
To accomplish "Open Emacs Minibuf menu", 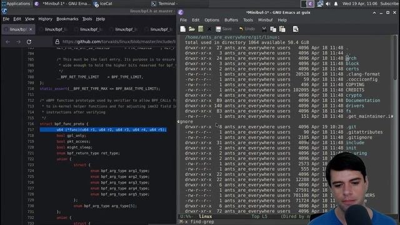I will coord(265,20).
